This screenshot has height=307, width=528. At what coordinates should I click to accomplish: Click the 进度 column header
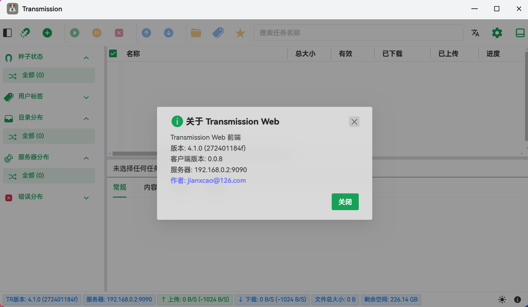click(x=493, y=54)
